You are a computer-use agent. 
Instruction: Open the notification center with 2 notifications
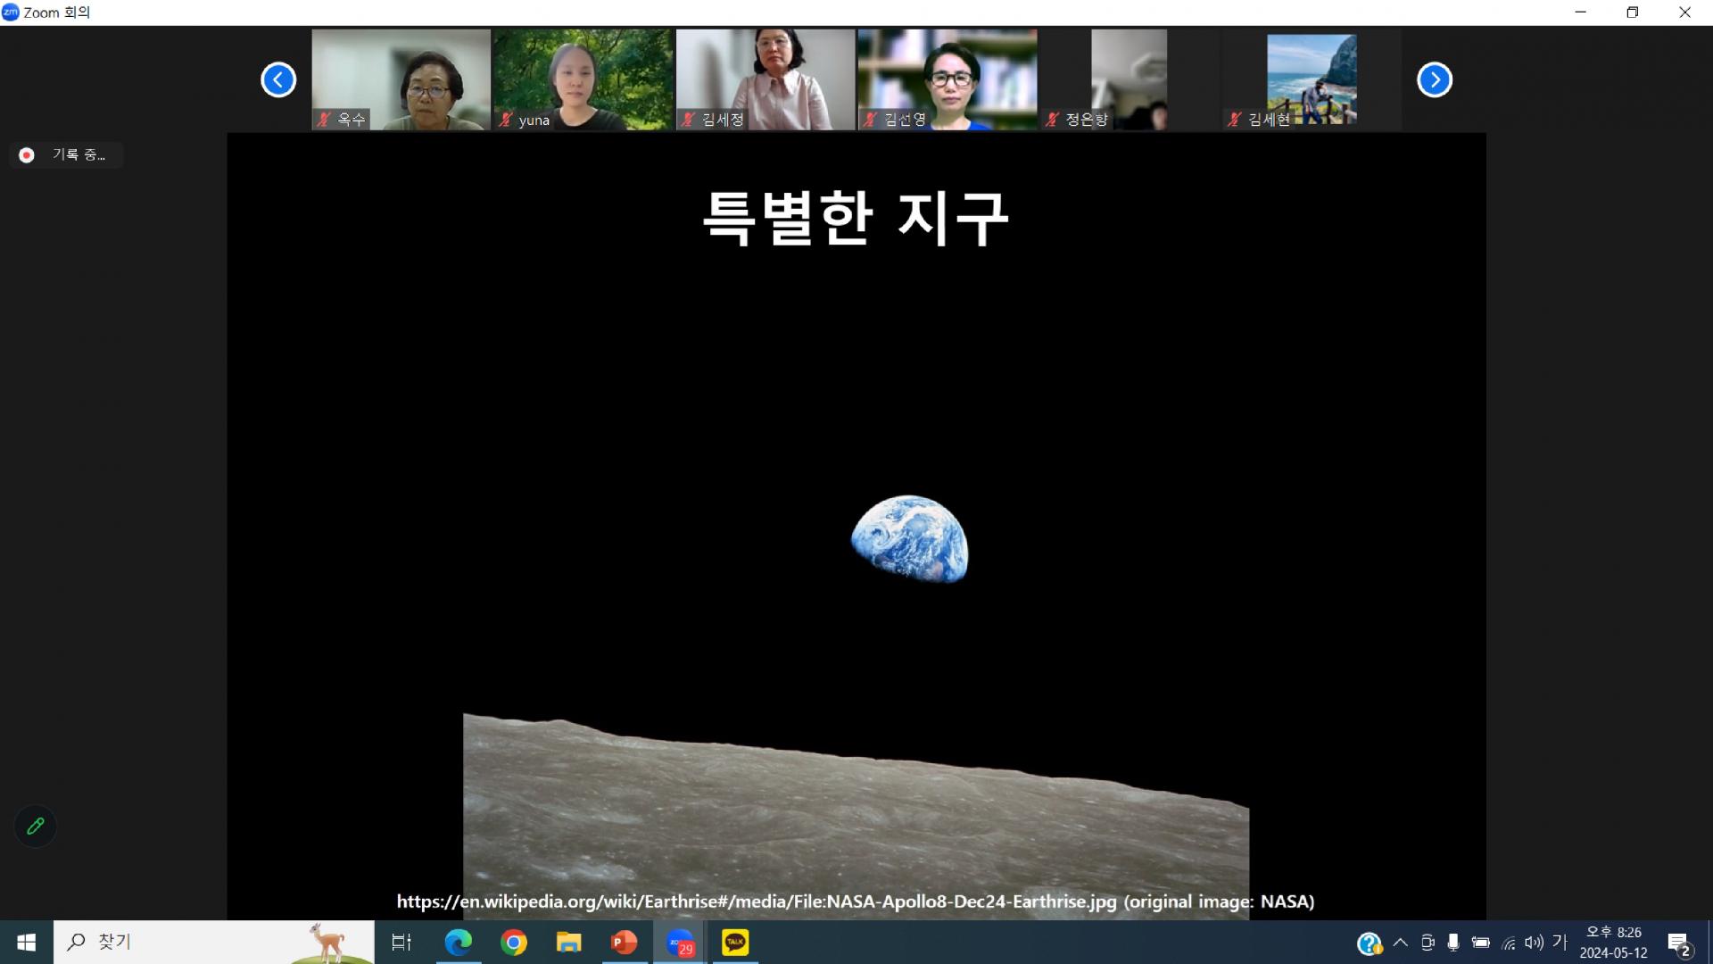pos(1680,943)
